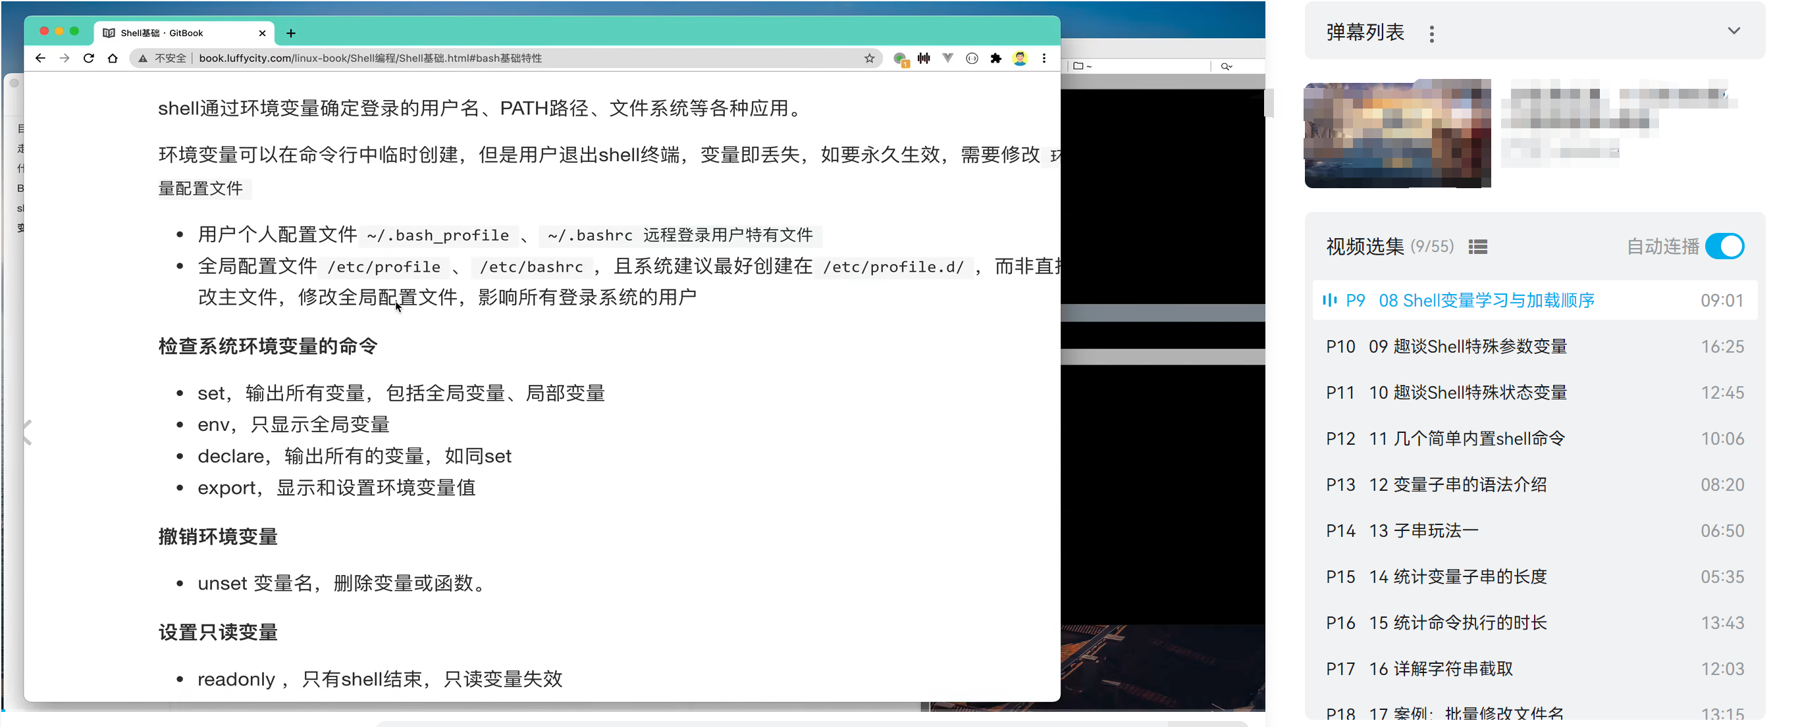Open P12 几个简单内置shell命令 episode
Image resolution: width=1800 pixels, height=727 pixels.
(x=1466, y=439)
